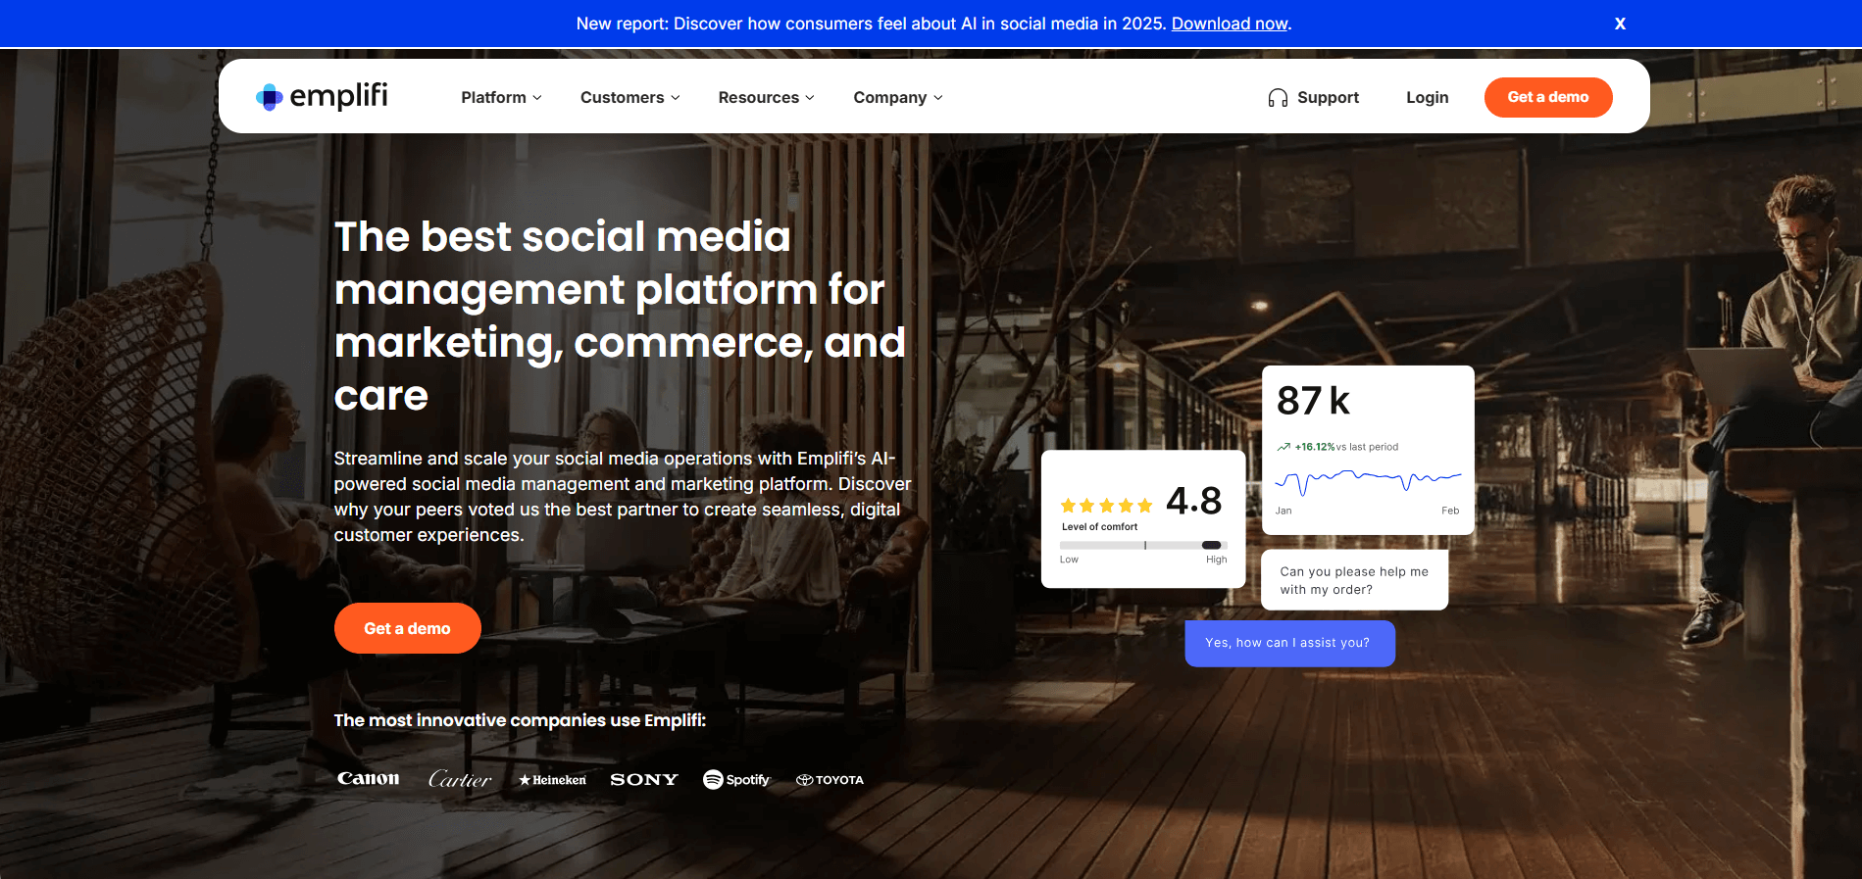Click the Cartier brand logo
The height and width of the screenshot is (879, 1862).
coord(459,779)
